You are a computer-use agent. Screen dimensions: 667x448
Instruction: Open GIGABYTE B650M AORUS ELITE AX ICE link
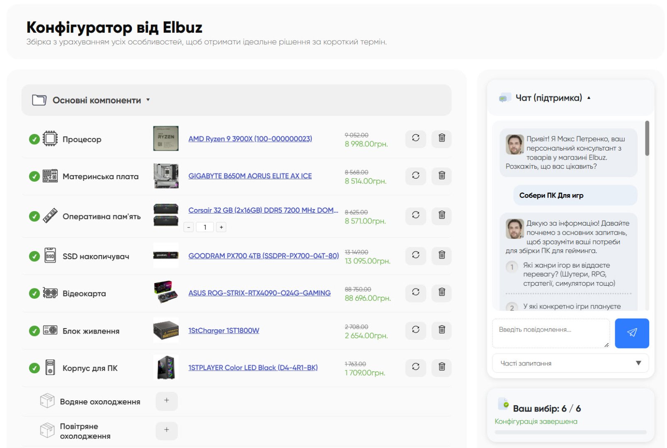(250, 176)
